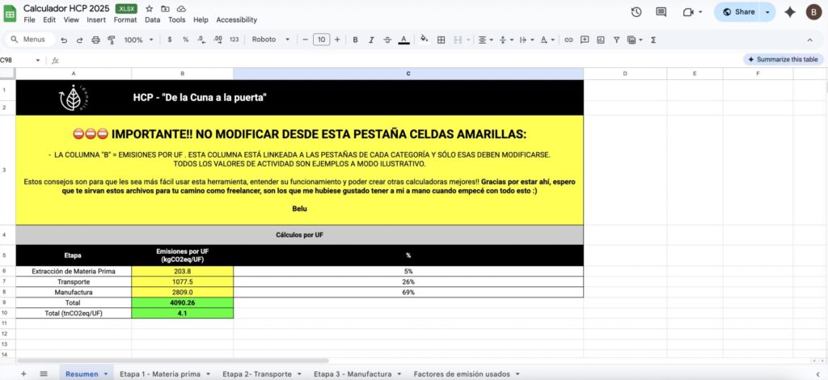
Task: Open text wrapping dropdown
Action: (x=526, y=40)
